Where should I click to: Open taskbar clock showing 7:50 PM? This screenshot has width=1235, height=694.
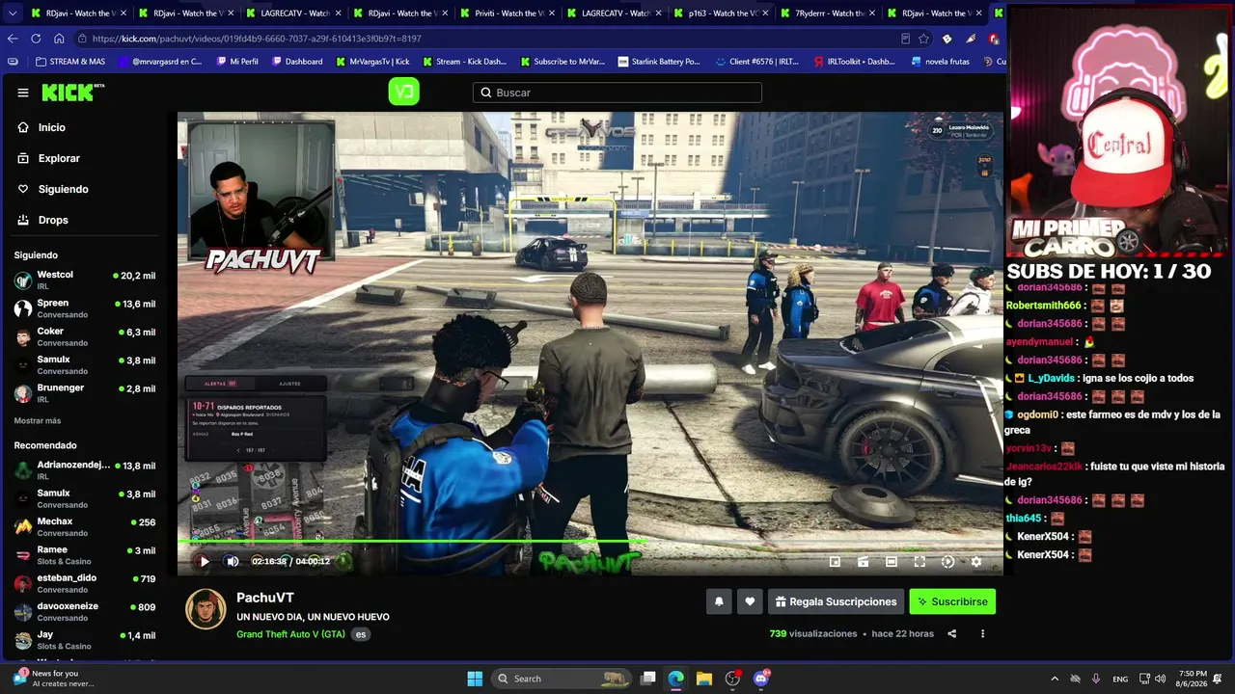point(1193,679)
